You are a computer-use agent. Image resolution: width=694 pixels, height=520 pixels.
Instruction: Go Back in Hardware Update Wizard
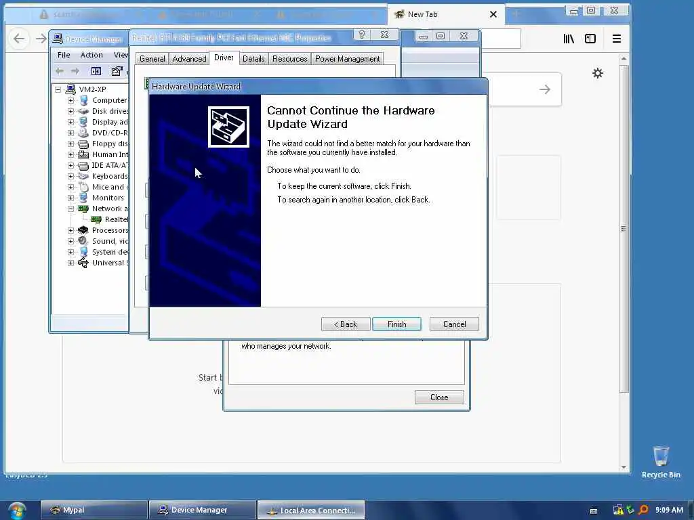tap(346, 324)
